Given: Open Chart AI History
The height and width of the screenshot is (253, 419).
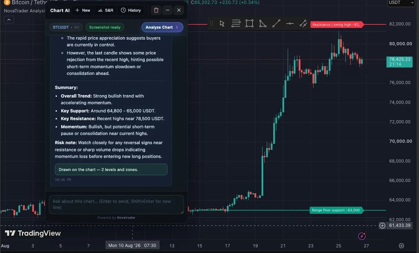Looking at the screenshot, I should point(131,10).
